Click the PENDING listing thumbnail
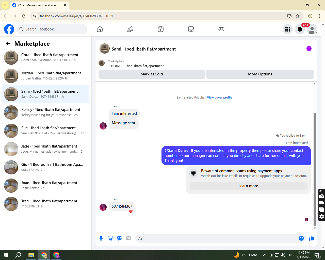The height and width of the screenshot is (260, 325). coord(102,63)
